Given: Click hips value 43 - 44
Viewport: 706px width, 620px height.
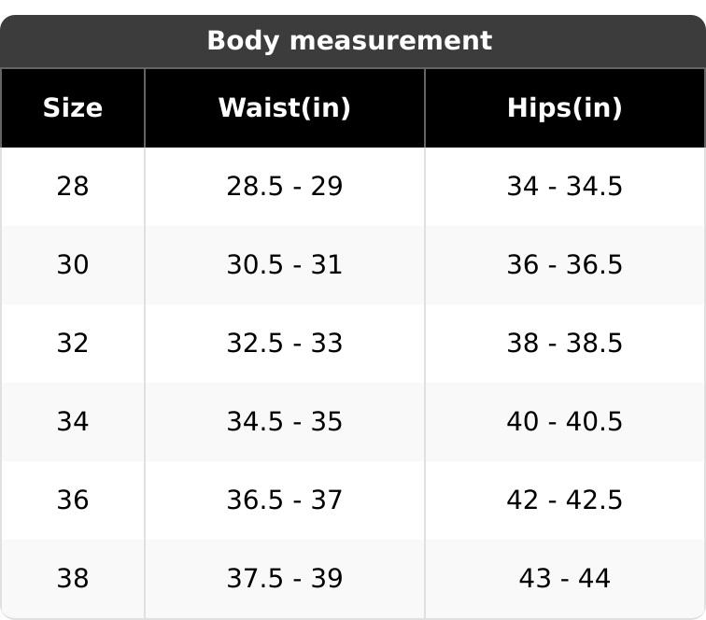Looking at the screenshot, I should (x=564, y=579).
